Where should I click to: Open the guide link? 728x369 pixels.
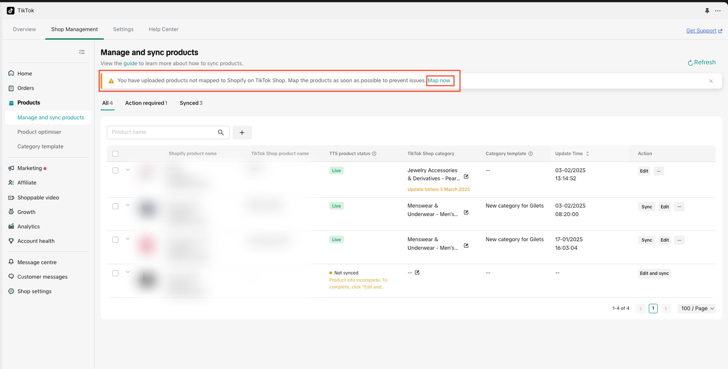pyautogui.click(x=130, y=63)
